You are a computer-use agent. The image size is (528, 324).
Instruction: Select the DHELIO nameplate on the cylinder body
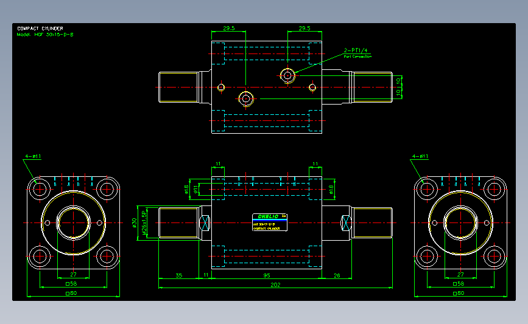270,222
